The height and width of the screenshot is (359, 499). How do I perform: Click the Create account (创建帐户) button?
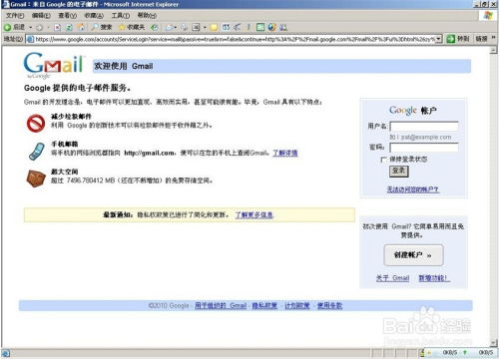coord(413,255)
